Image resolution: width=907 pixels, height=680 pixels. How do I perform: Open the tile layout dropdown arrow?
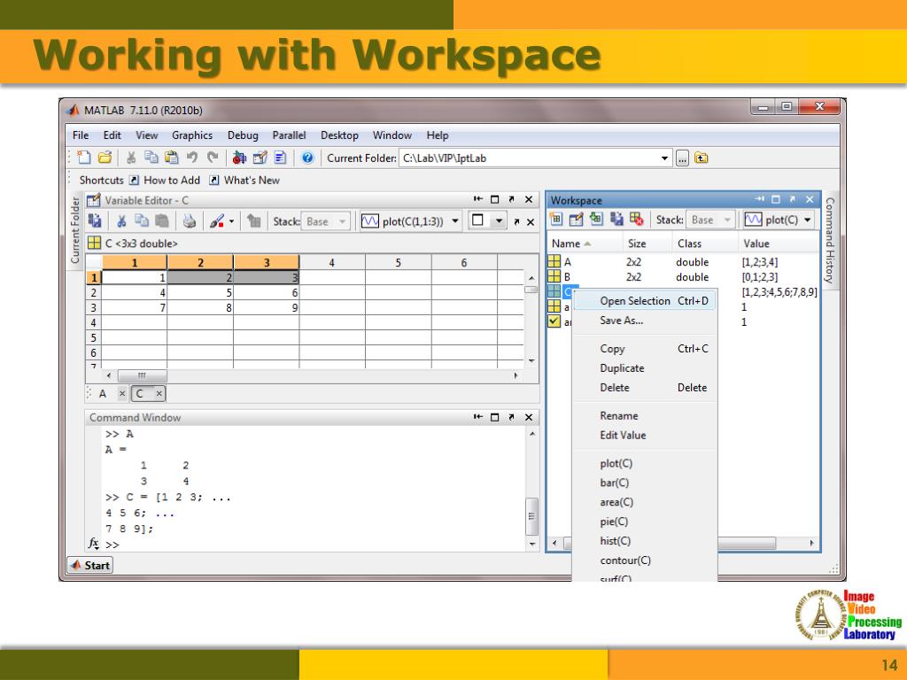click(499, 220)
